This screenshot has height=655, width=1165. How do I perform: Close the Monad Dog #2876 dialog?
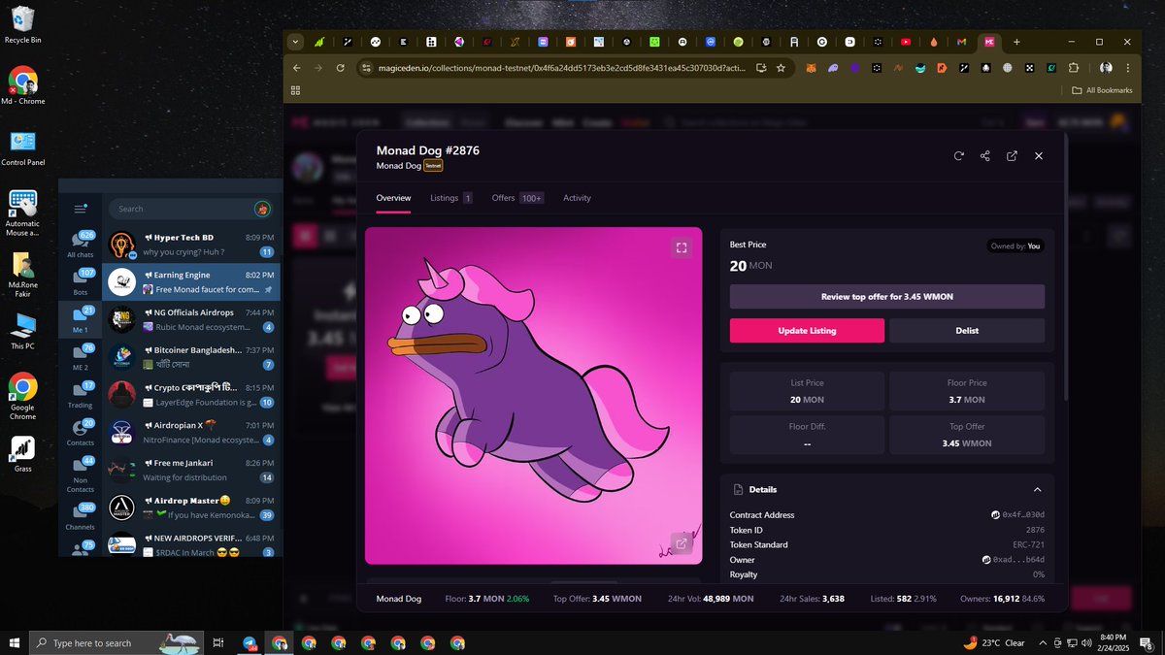click(x=1039, y=156)
